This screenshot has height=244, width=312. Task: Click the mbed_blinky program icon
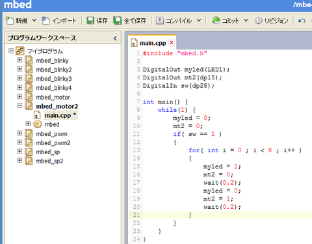(x=29, y=60)
